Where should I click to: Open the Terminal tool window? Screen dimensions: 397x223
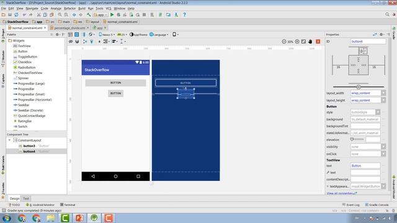click(x=68, y=205)
